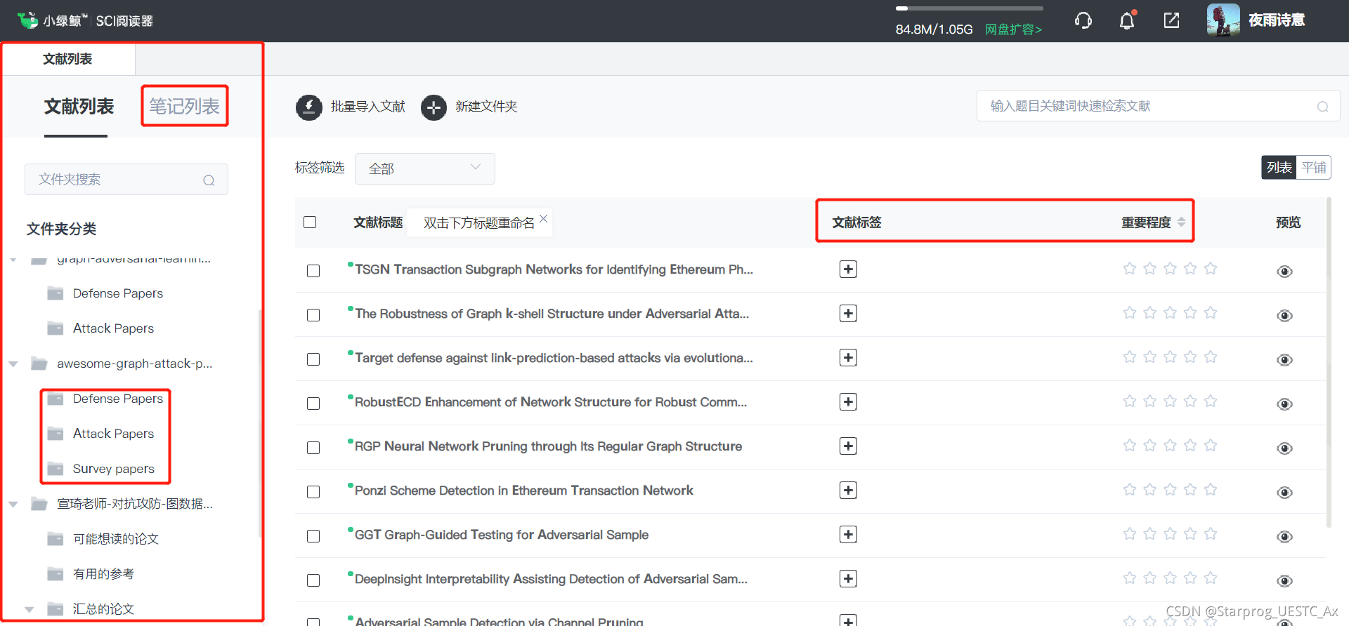Screen dimensions: 1349x626
Task: Collapse the 汇总的论文 folder
Action: pos(29,610)
